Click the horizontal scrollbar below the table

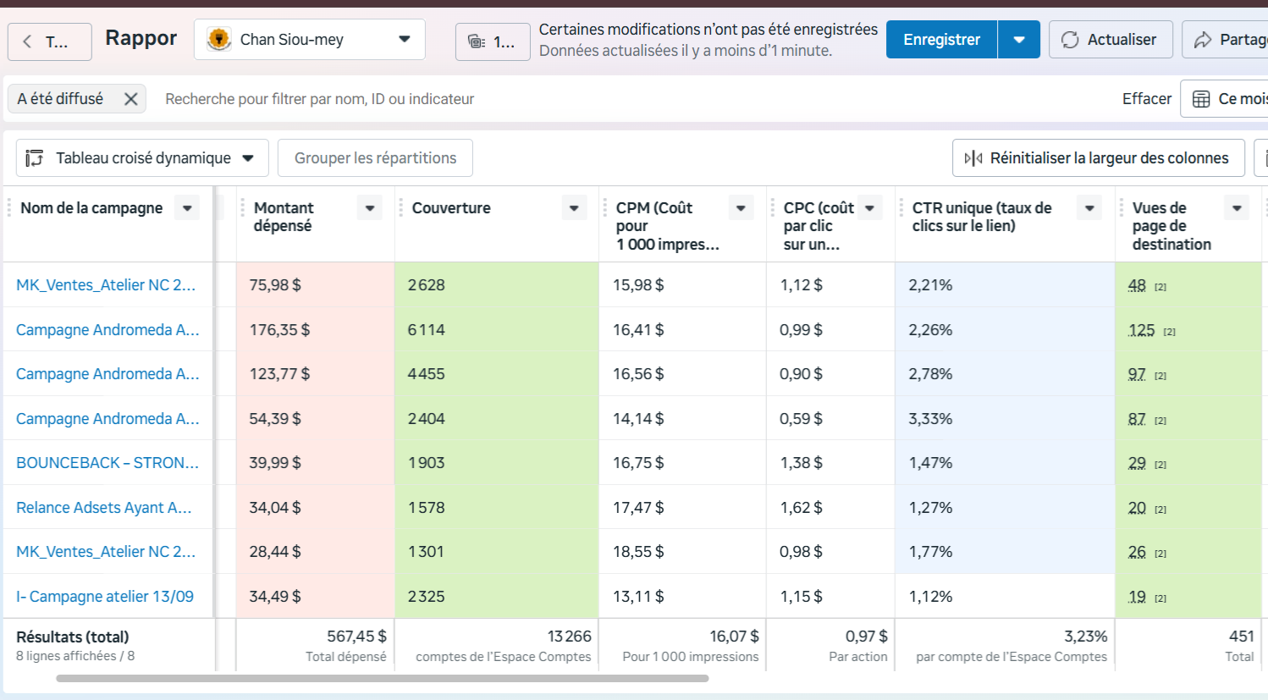point(383,678)
